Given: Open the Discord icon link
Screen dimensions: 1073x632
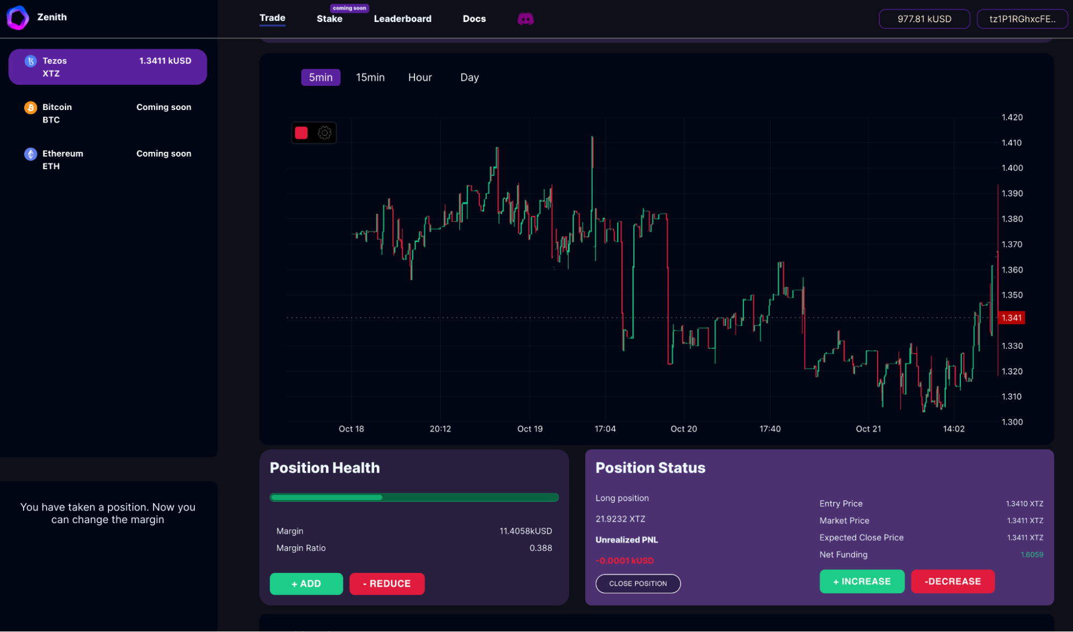Looking at the screenshot, I should (525, 19).
